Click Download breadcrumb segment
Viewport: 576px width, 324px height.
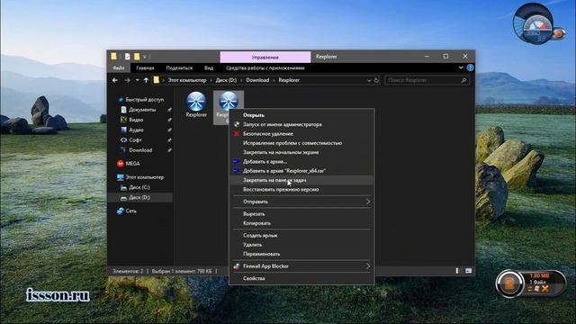coord(257,80)
